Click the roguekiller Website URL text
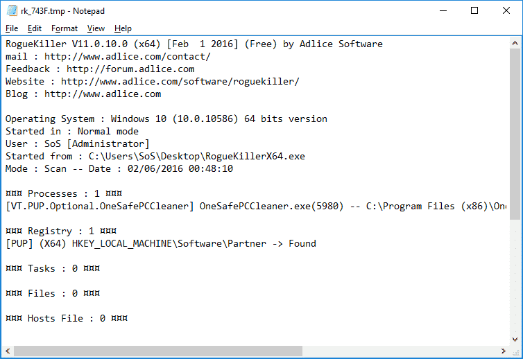 coord(180,82)
